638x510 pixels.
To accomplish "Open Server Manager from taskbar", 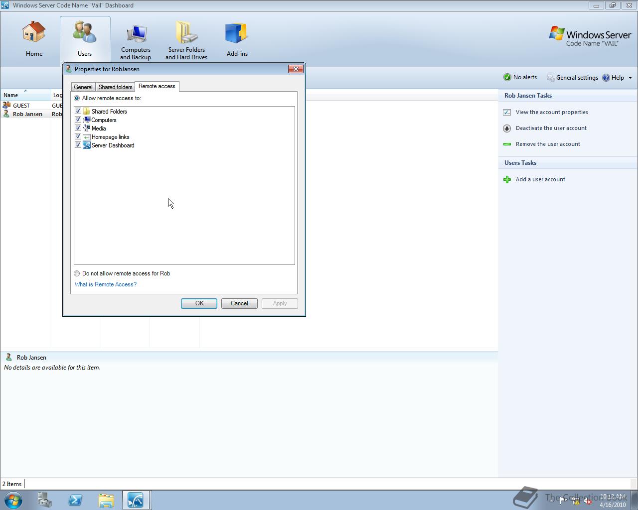I will tap(44, 500).
